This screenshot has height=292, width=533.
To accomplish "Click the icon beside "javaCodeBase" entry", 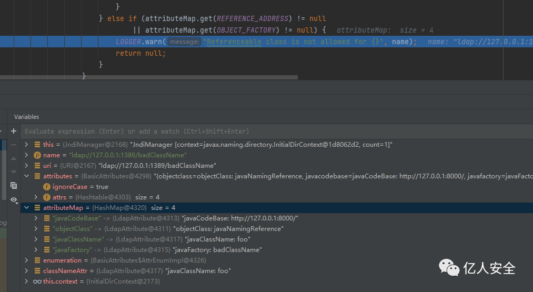I will 47,218.
